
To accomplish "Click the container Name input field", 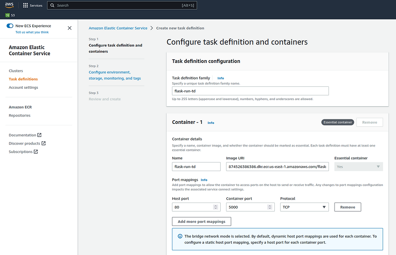I will tap(196, 167).
